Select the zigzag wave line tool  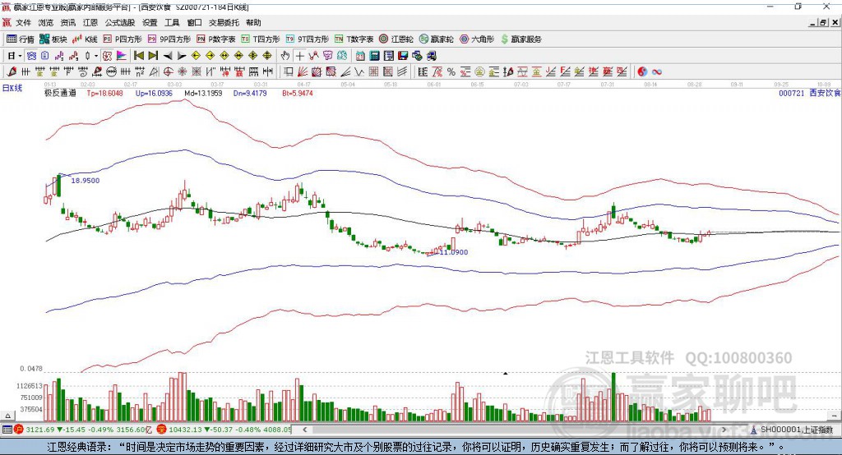(359, 71)
